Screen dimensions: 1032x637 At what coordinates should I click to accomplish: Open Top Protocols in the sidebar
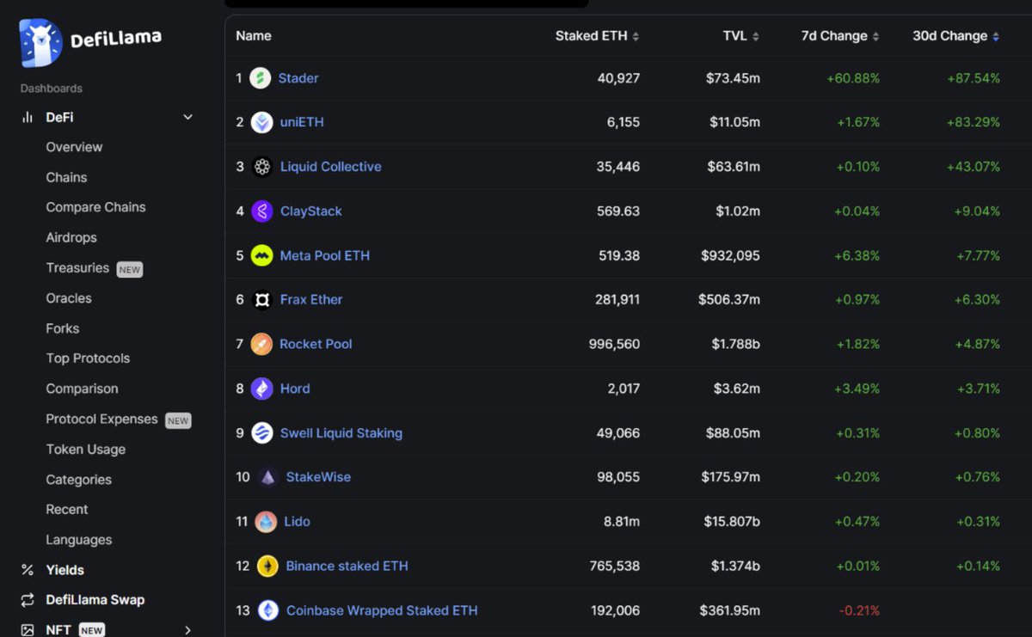click(88, 358)
